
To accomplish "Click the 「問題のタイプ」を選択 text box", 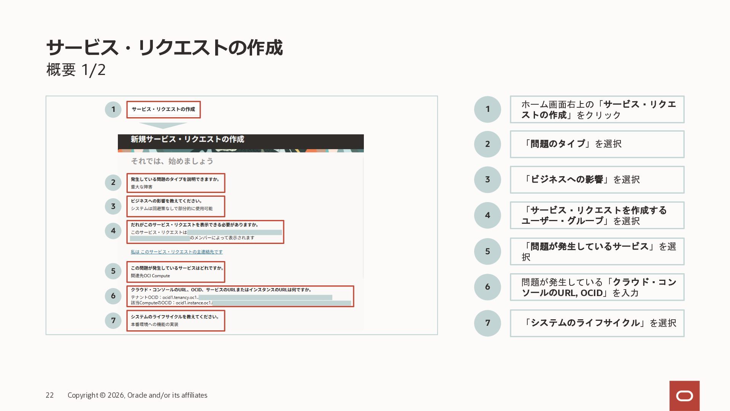I will pos(597,144).
